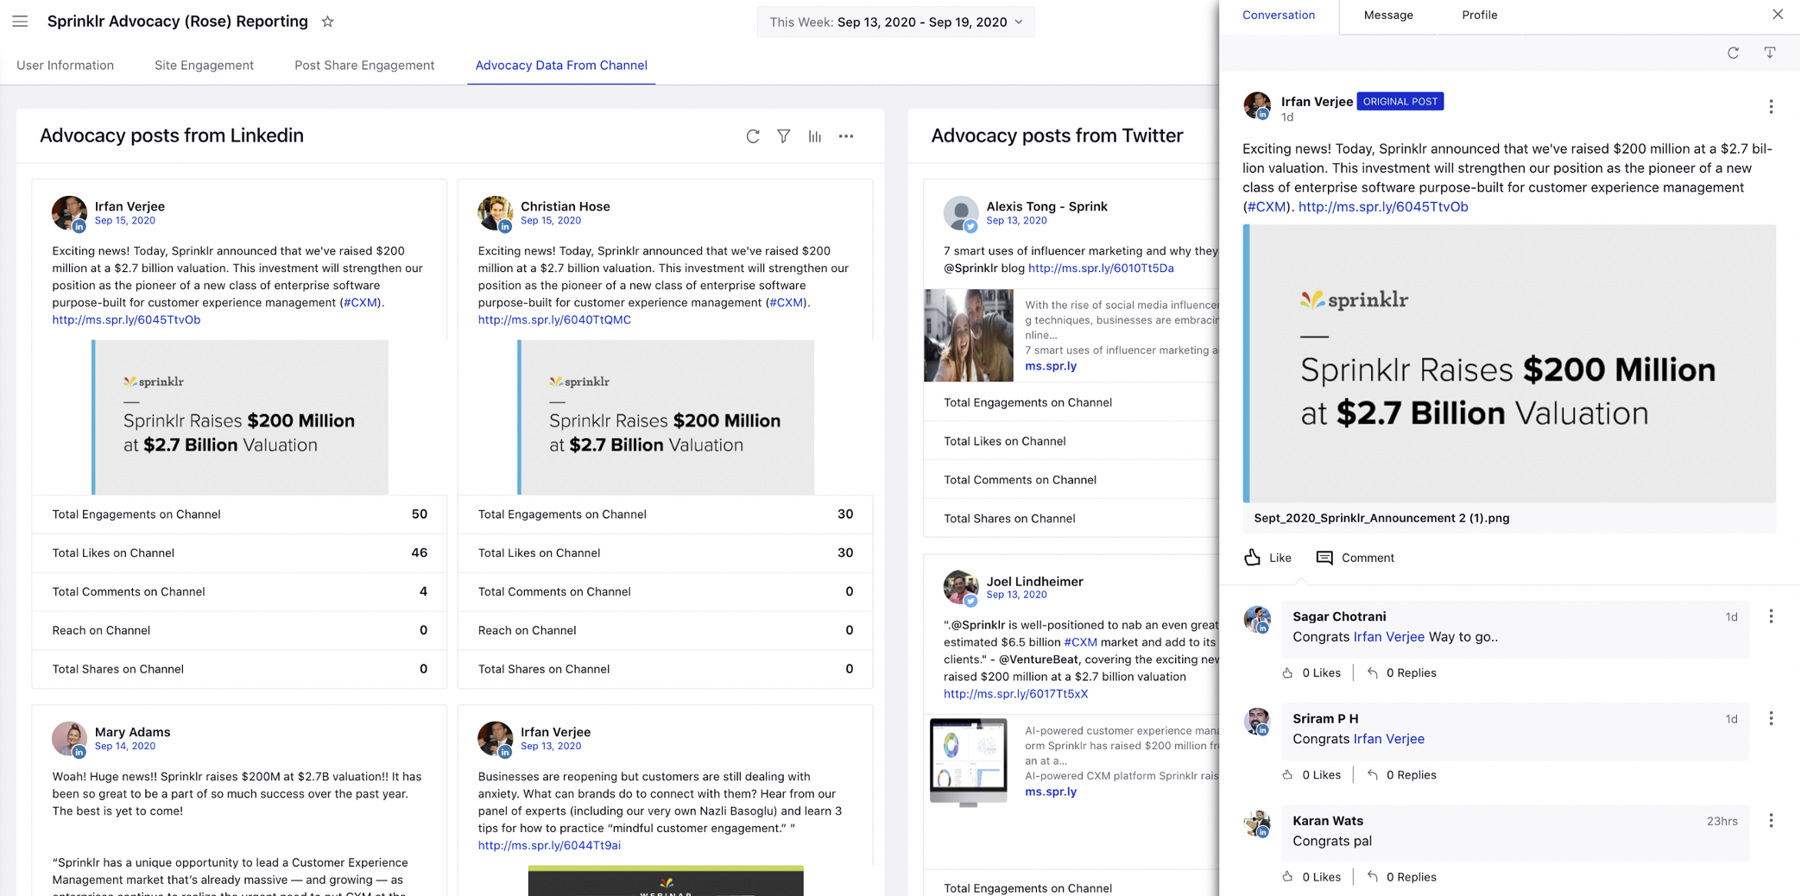Click Joel Lindheimer profile avatar
Viewport: 1801px width, 896px height.
pyautogui.click(x=960, y=588)
